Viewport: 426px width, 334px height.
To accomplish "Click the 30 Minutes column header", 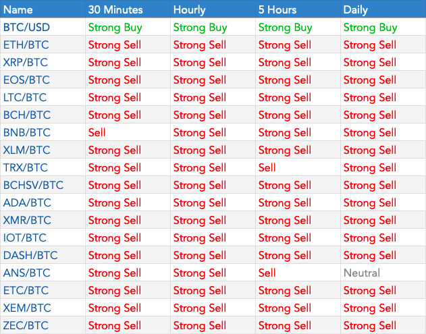I will [x=114, y=9].
